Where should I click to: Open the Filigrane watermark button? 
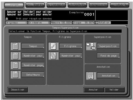coord(71,46)
